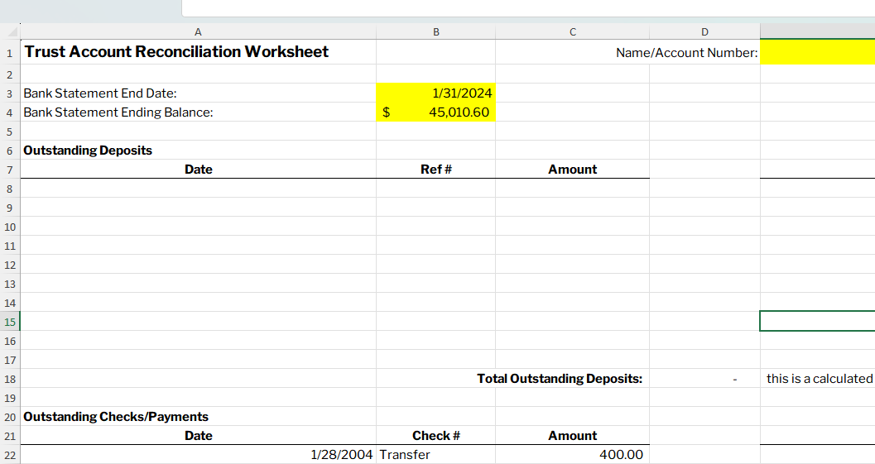Select the 45,010.60 ending balance cell

point(435,112)
